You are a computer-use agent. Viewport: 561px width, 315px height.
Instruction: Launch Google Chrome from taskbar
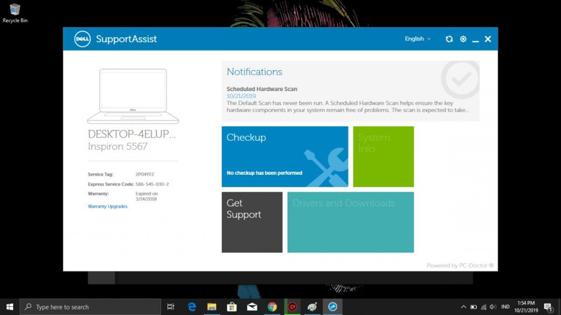[272, 307]
